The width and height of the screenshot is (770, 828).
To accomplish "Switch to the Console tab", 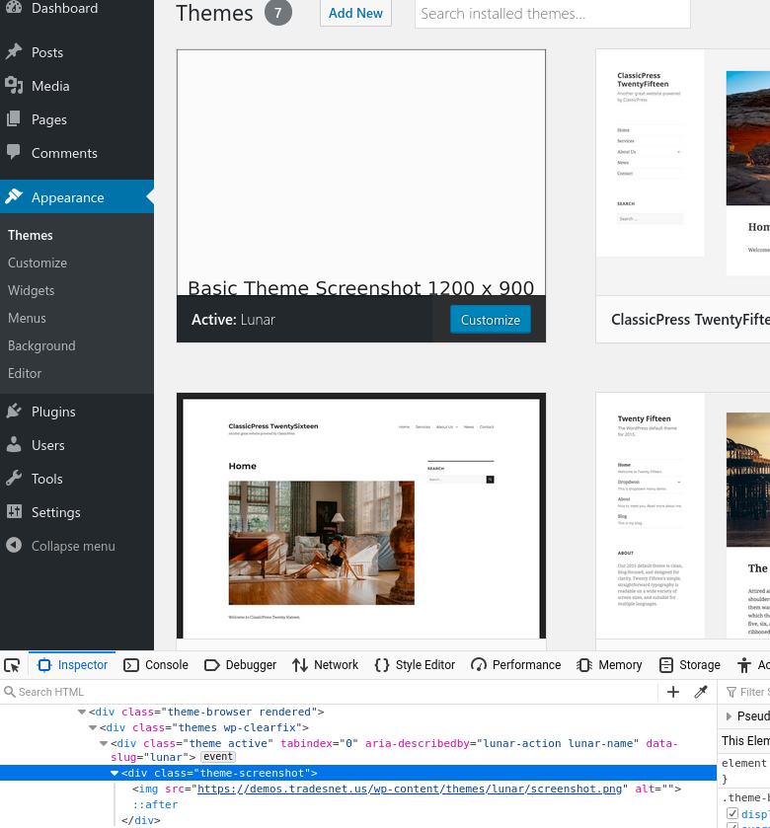I will [x=156, y=665].
